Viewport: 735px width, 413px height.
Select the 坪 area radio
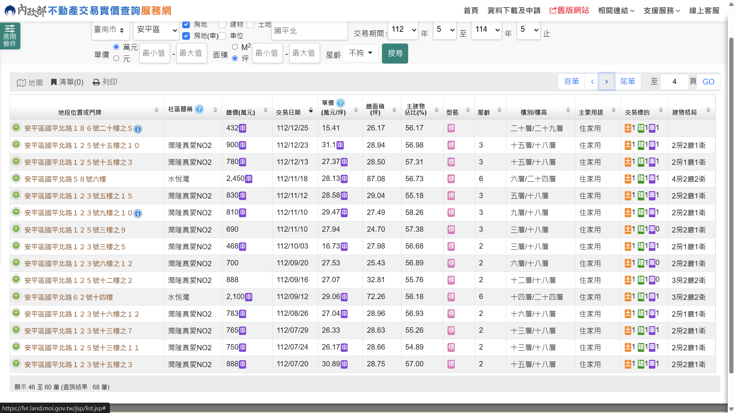pos(235,59)
